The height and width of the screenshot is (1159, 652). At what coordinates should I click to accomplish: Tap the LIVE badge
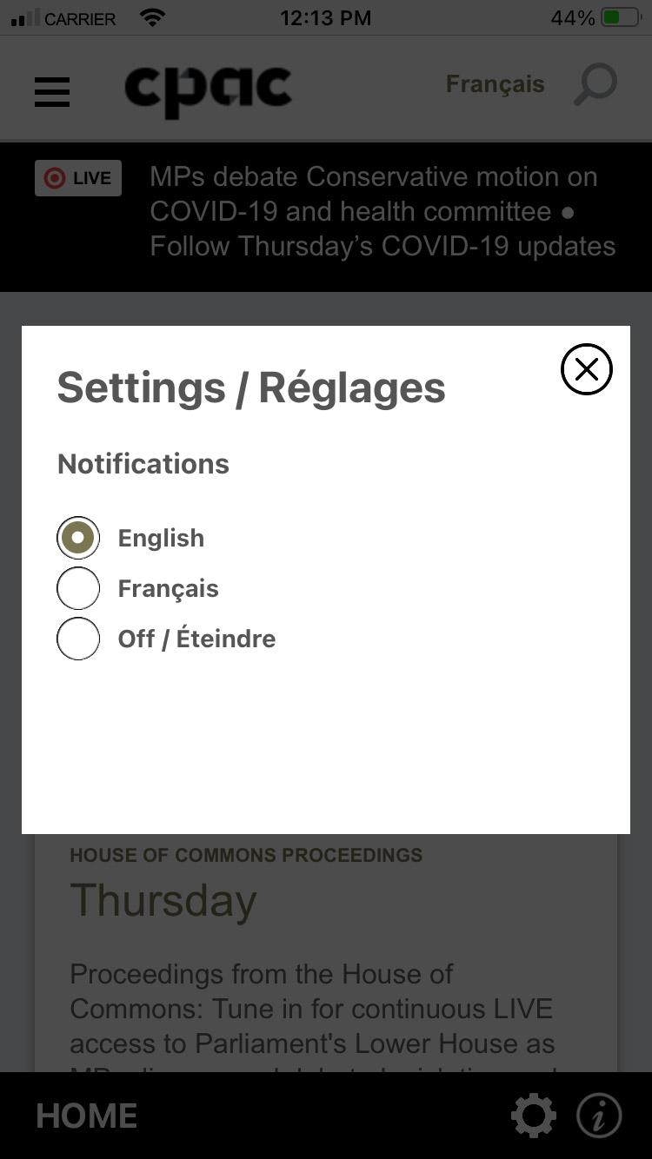coord(78,178)
